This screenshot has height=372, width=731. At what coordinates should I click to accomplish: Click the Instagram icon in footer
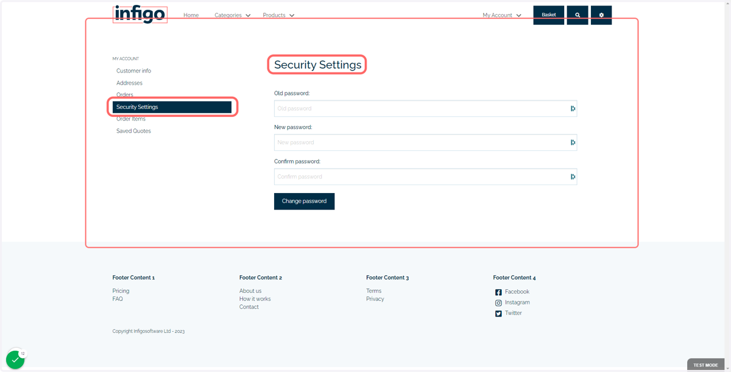click(x=498, y=303)
